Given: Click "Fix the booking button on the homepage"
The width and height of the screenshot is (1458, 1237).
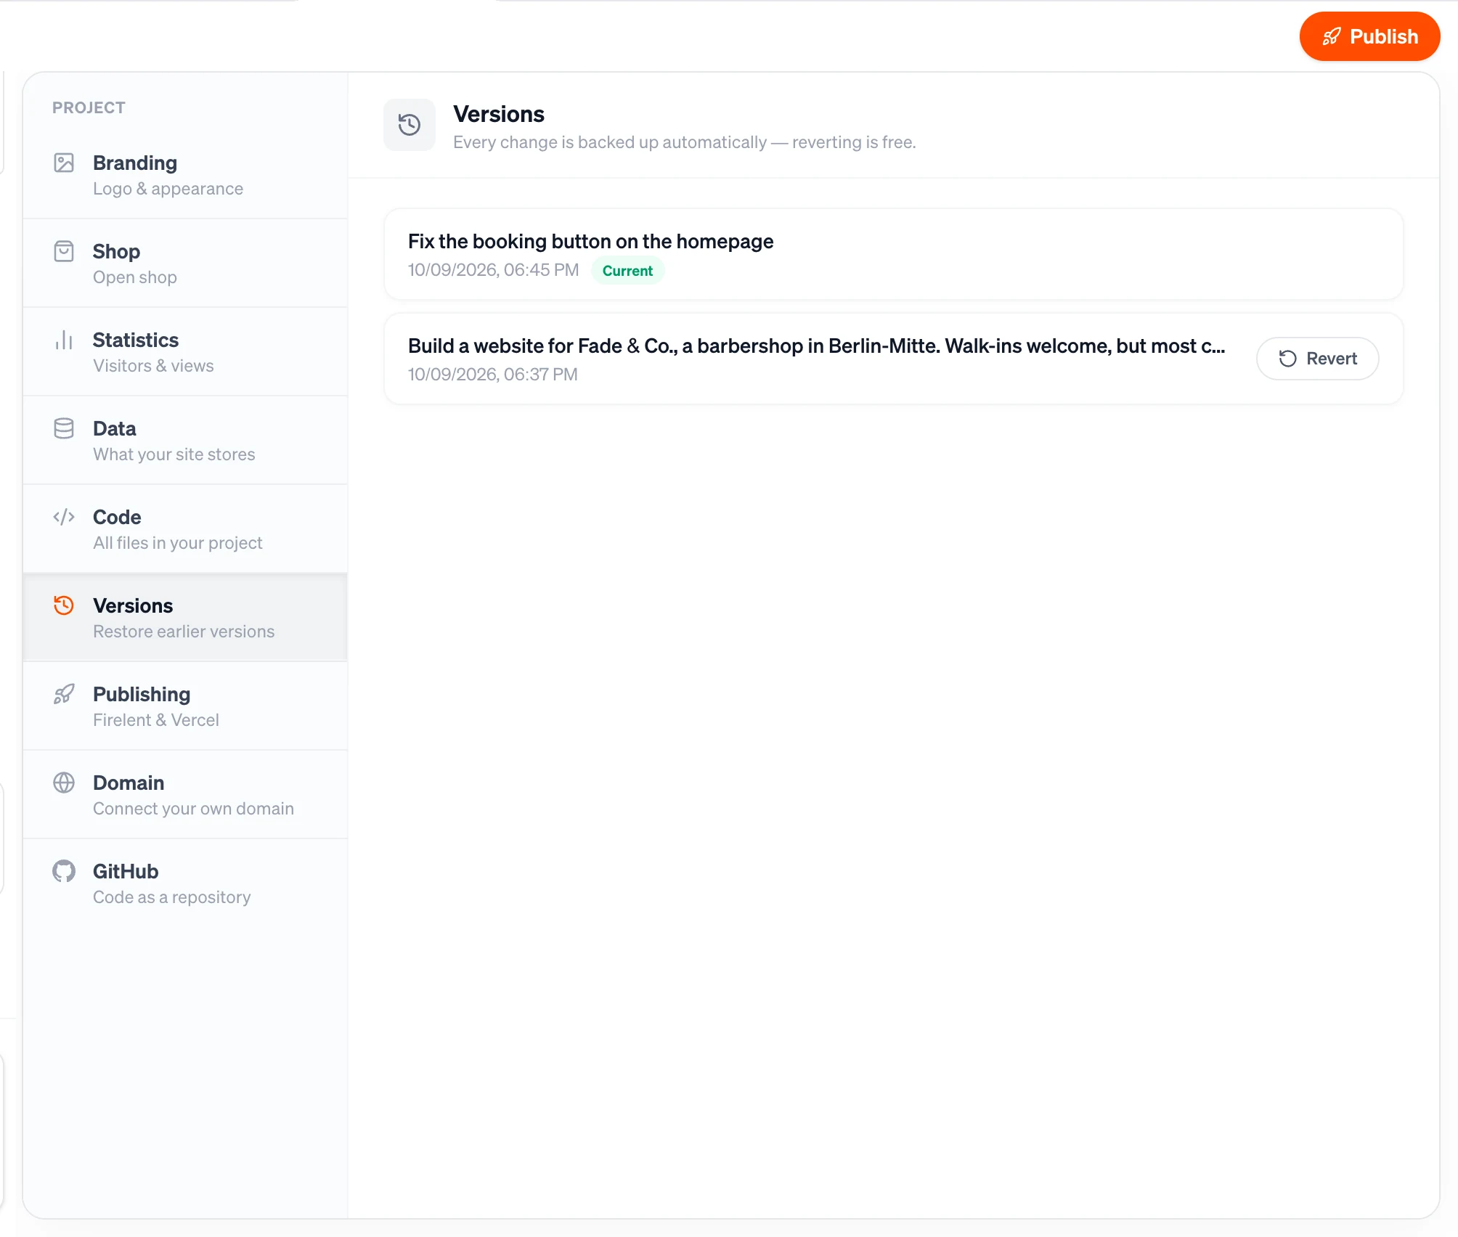Looking at the screenshot, I should (x=590, y=241).
